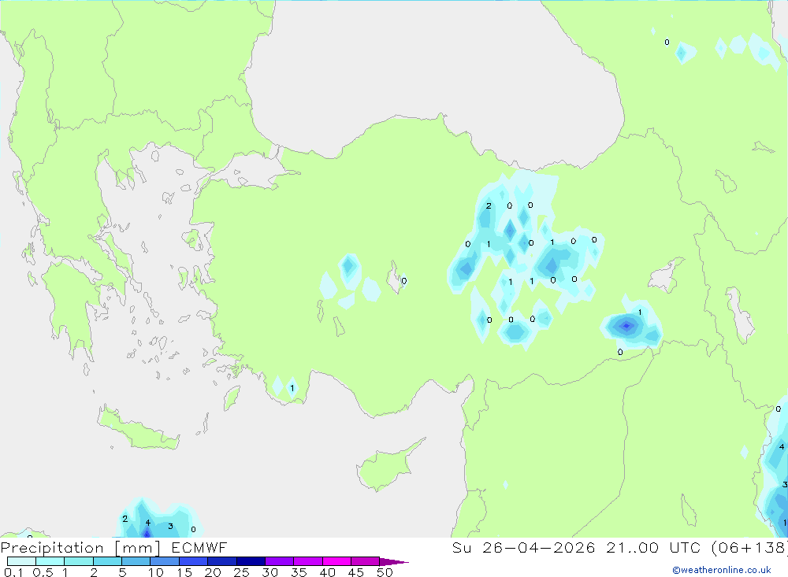Click the legend tick label "30"
This screenshot has width=788, height=577.
pyautogui.click(x=270, y=572)
